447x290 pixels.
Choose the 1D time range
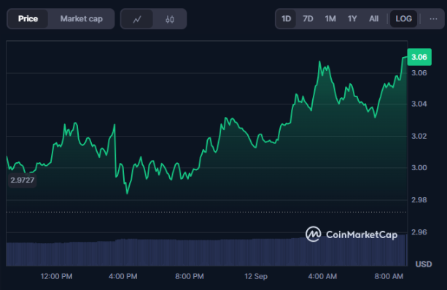287,19
